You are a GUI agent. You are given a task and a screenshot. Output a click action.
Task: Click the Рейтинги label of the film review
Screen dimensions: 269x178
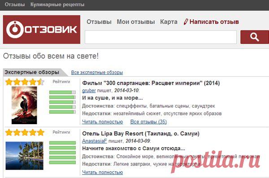(61, 82)
